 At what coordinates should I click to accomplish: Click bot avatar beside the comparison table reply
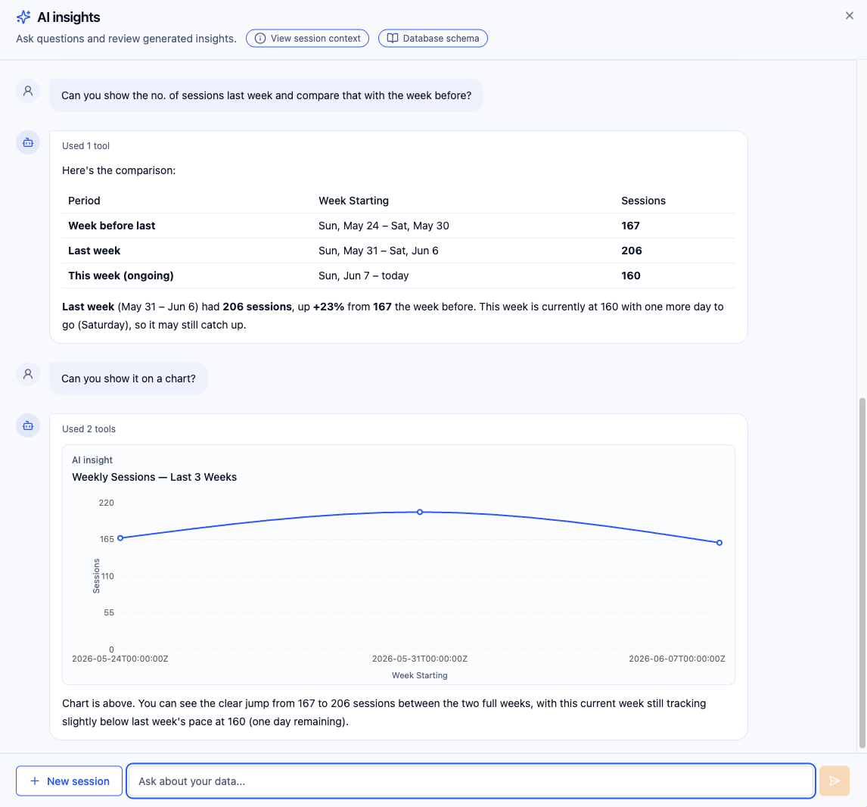tap(28, 143)
